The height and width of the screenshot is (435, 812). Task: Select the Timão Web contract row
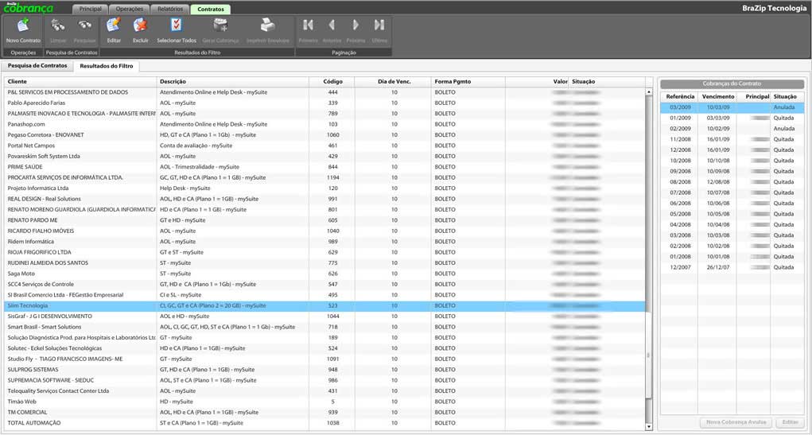pos(324,402)
